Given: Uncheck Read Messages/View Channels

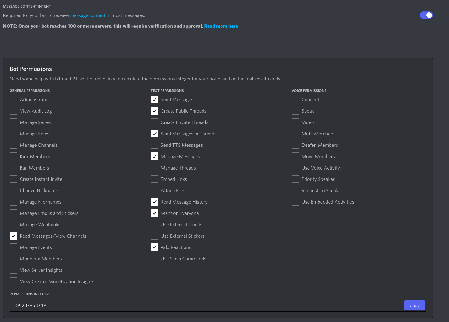Looking at the screenshot, I should click(14, 236).
